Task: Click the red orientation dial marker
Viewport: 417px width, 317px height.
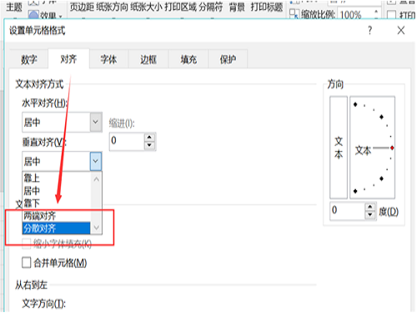Action: (x=392, y=148)
